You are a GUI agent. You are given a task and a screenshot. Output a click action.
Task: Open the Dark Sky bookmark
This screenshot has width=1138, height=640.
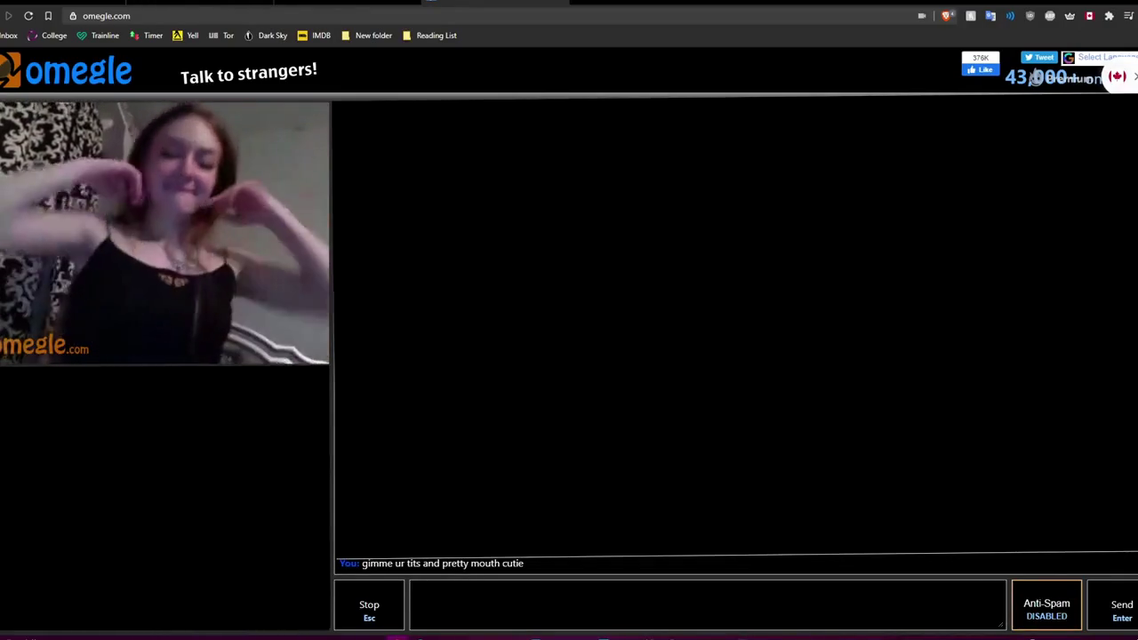click(272, 36)
